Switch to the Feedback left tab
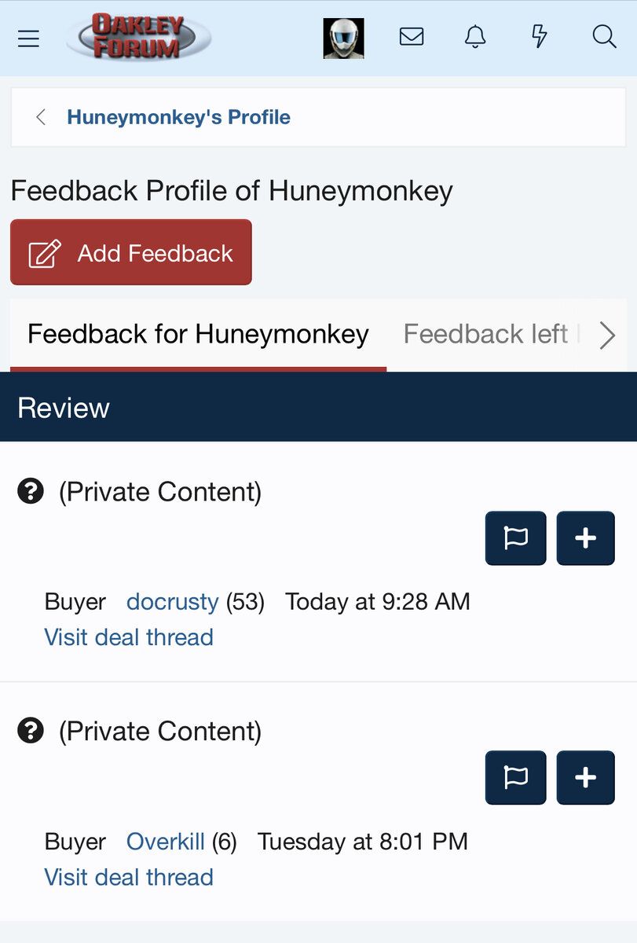Image resolution: width=637 pixels, height=943 pixels. (487, 335)
